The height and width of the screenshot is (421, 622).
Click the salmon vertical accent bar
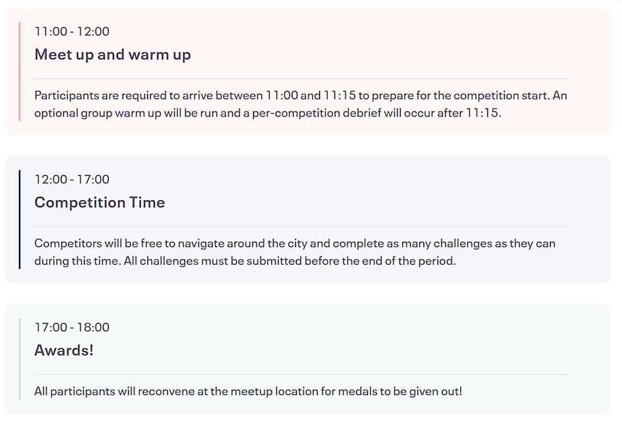tap(19, 72)
